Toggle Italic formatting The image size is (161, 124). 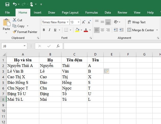pyautogui.click(x=49, y=30)
